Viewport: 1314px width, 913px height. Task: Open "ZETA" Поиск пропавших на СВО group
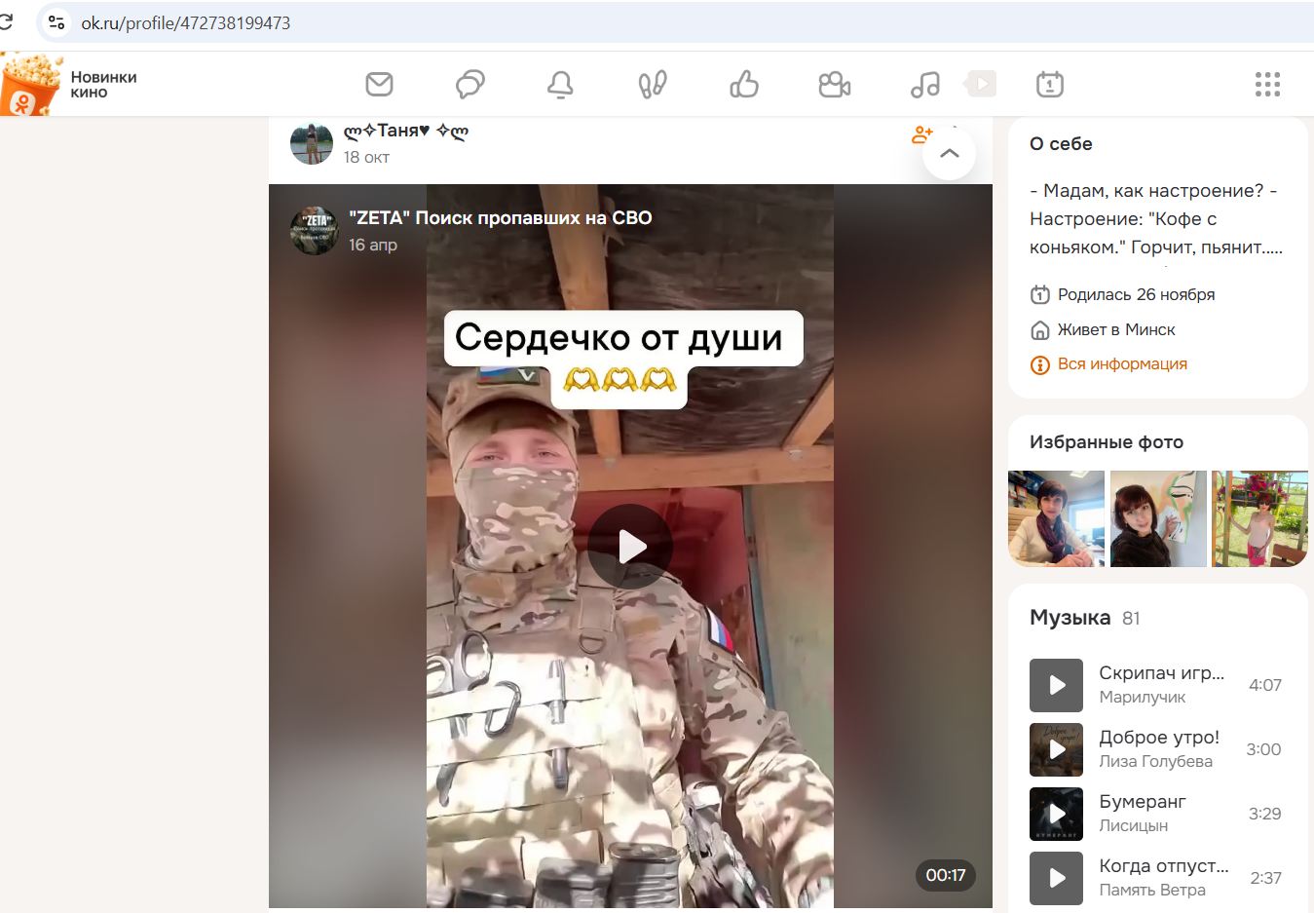pyautogui.click(x=501, y=218)
